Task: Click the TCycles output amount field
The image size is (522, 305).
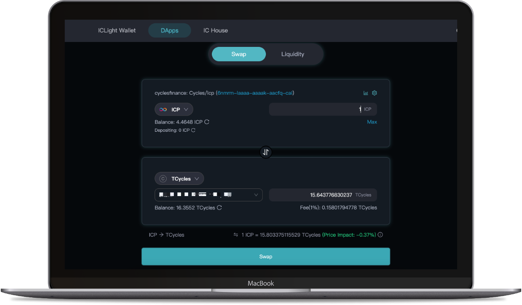Action: tap(323, 195)
